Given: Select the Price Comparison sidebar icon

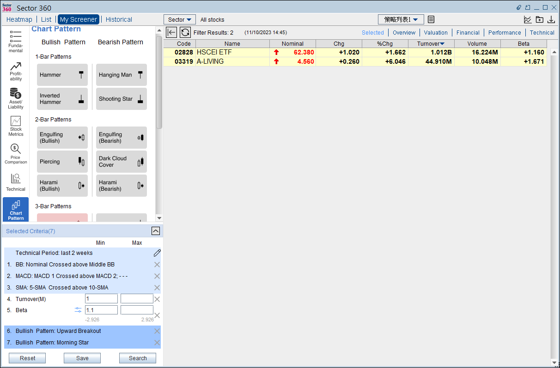Looking at the screenshot, I should [15, 152].
